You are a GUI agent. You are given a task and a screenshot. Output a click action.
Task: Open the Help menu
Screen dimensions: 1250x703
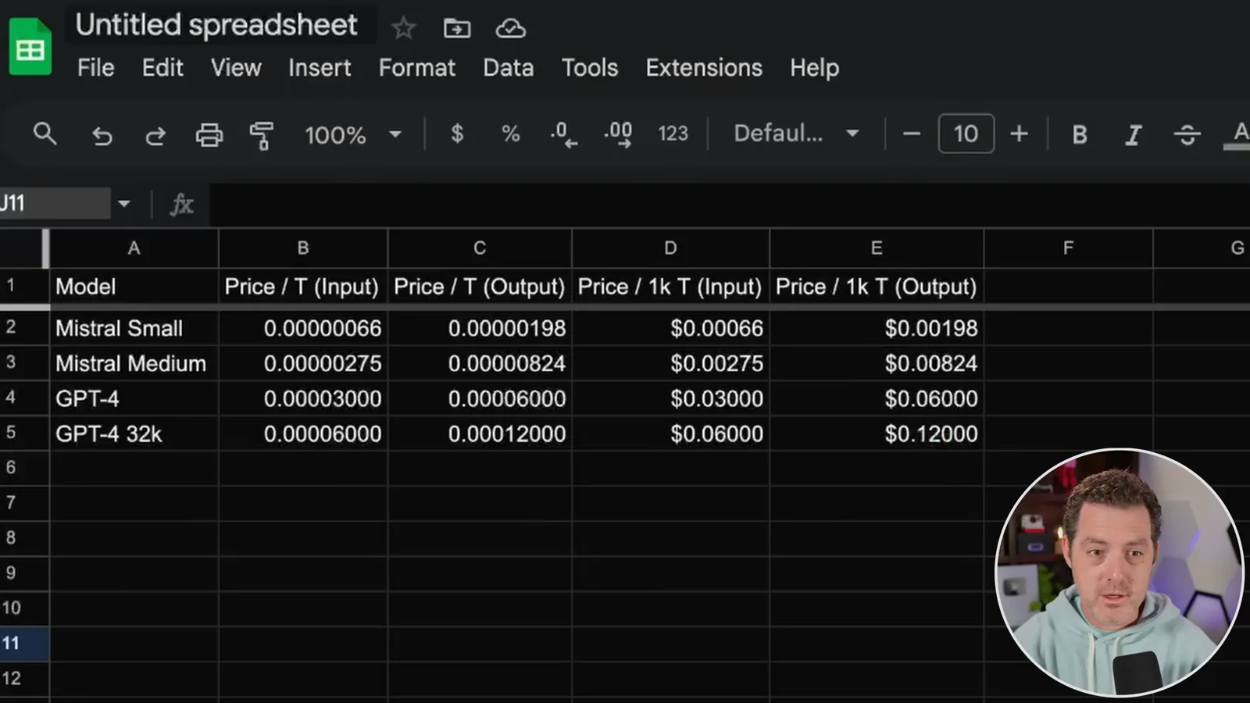click(x=814, y=68)
